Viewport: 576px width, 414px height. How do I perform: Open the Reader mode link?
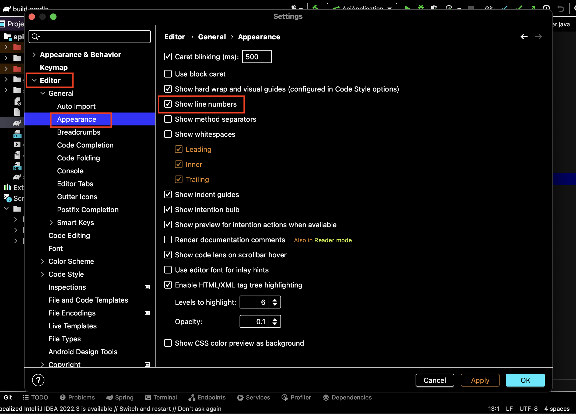pos(333,240)
